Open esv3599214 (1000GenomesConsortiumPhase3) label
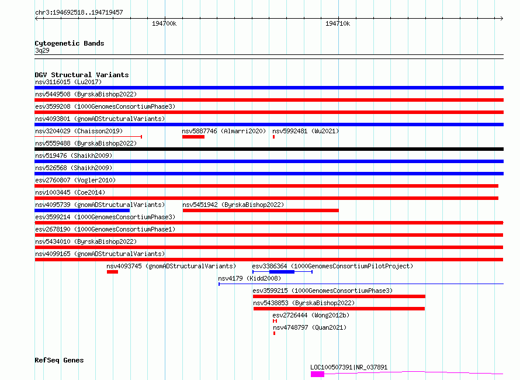The image size is (520, 380). point(105,217)
